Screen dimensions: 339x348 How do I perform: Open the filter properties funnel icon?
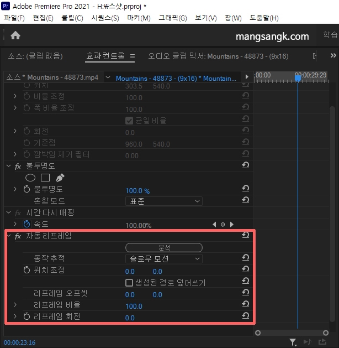(293, 342)
